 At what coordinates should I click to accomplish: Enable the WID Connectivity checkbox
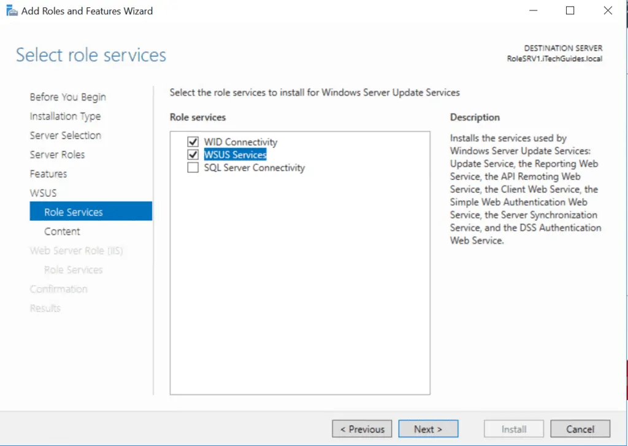click(x=193, y=142)
